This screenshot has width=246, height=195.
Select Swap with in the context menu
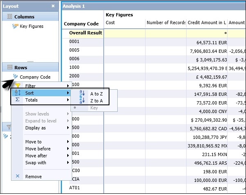36,163
